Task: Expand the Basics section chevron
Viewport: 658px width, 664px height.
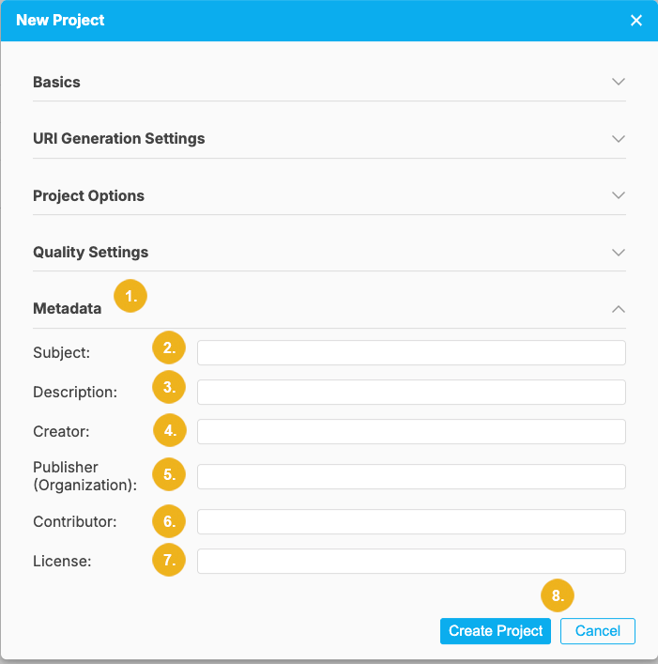Action: (x=618, y=82)
